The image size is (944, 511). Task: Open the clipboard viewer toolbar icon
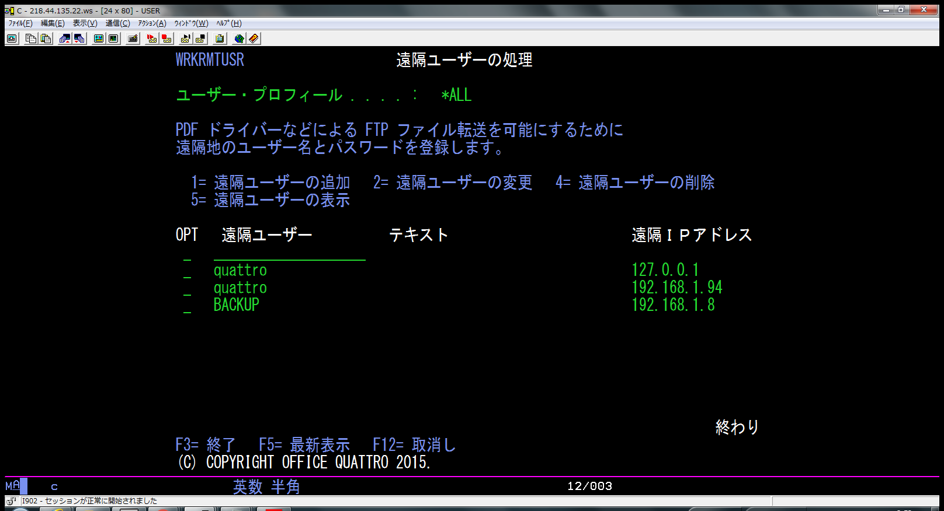pos(220,38)
